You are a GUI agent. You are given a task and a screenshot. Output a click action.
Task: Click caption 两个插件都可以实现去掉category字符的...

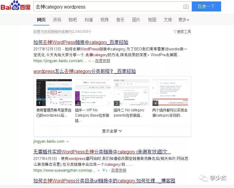coord(170,113)
